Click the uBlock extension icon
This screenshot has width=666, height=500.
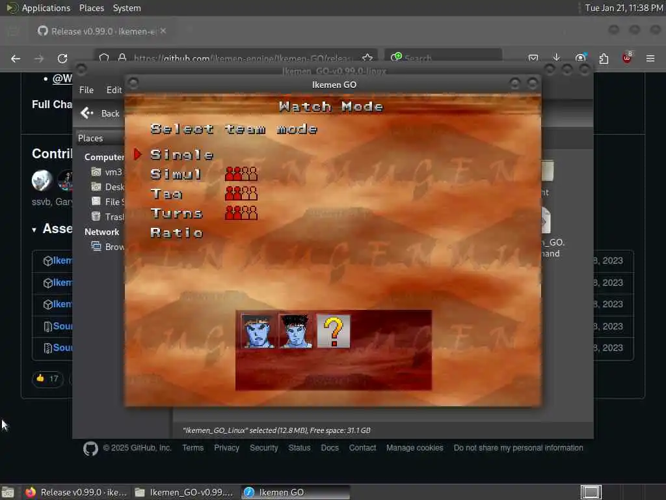pos(627,58)
